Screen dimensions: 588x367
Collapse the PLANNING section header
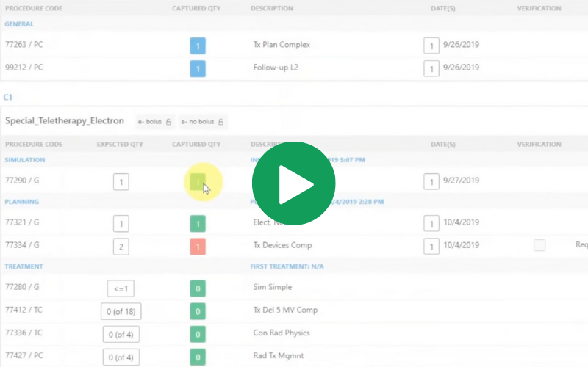pyautogui.click(x=22, y=202)
